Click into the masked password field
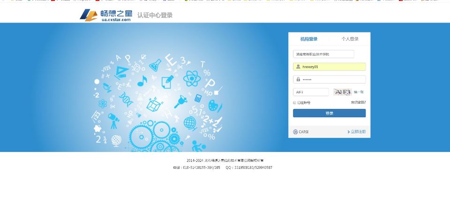The width and height of the screenshot is (450, 198). point(333,79)
